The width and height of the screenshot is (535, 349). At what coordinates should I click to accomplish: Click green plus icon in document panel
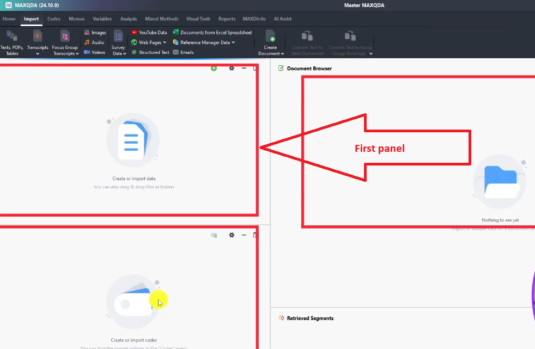[x=214, y=68]
